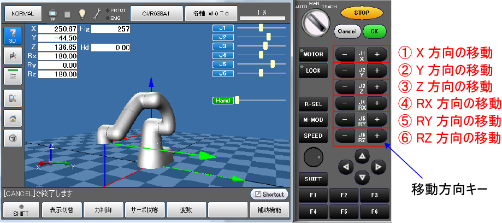502x223 pixels.
Task: Click the J5 joint slider handle
Action: (x=273, y=64)
